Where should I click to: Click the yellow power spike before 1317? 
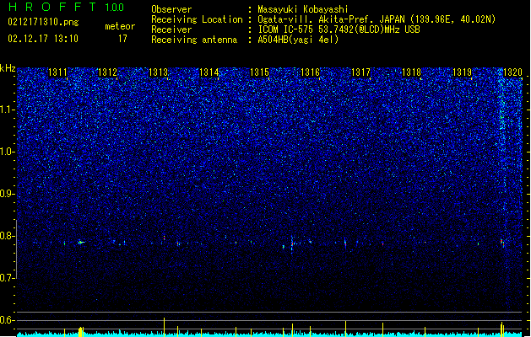[x=345, y=329]
